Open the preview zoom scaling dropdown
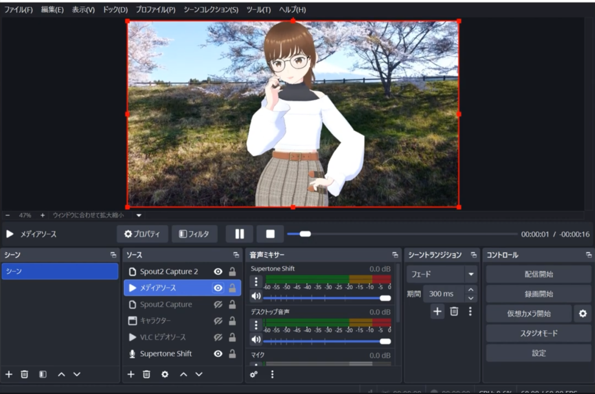The width and height of the screenshot is (595, 394). pyautogui.click(x=138, y=215)
